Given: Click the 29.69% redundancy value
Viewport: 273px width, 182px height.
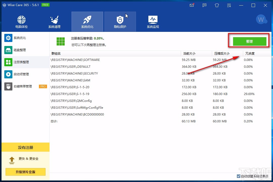Looking at the screenshot, I should click(x=249, y=94).
